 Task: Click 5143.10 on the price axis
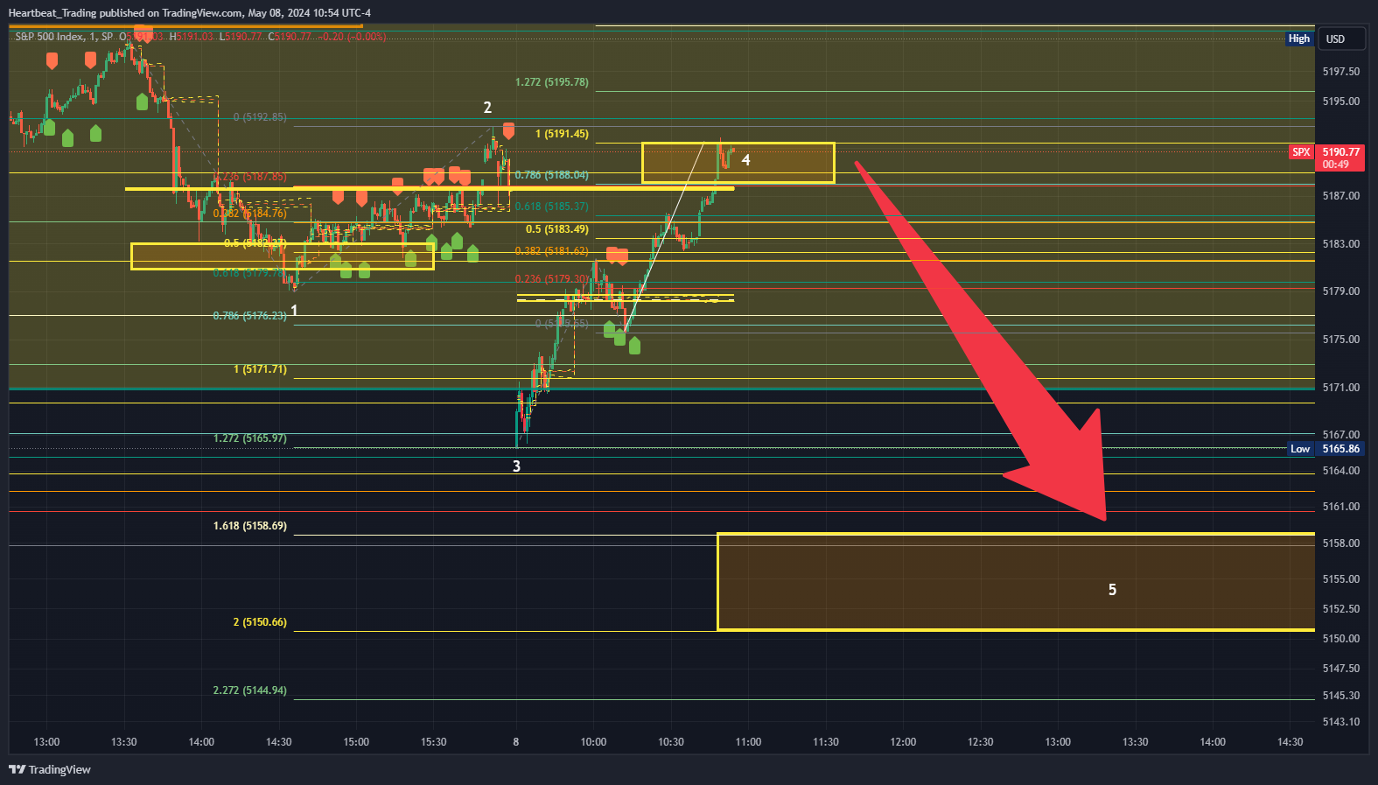pos(1341,722)
